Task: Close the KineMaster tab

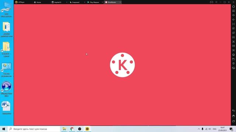Action: pos(120,2)
